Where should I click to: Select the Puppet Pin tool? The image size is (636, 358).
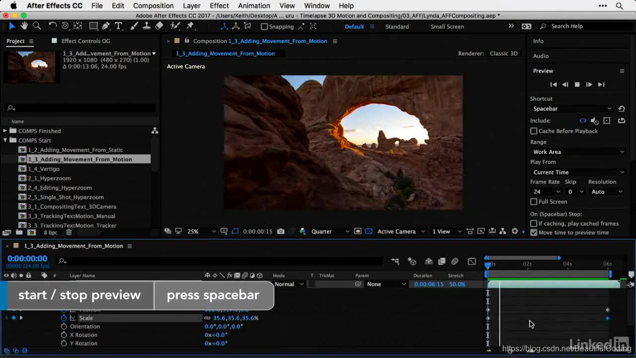(190, 26)
